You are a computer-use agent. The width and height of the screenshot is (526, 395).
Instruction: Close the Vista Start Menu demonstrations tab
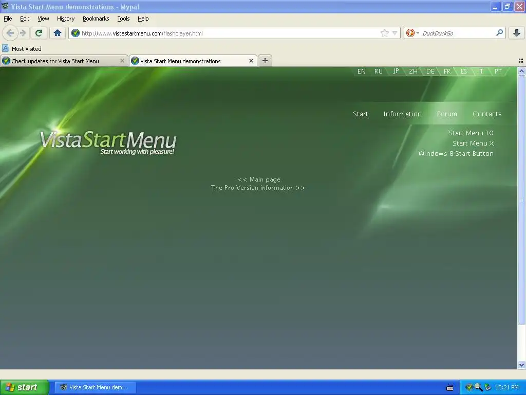[x=251, y=61]
